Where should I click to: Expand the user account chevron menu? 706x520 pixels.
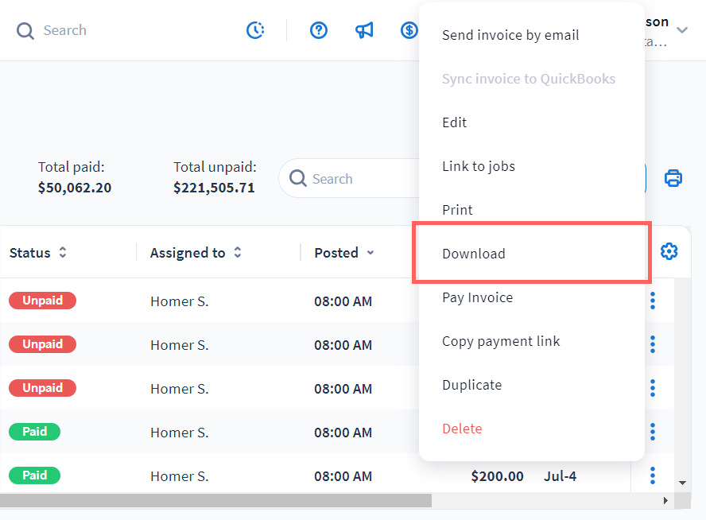click(682, 30)
